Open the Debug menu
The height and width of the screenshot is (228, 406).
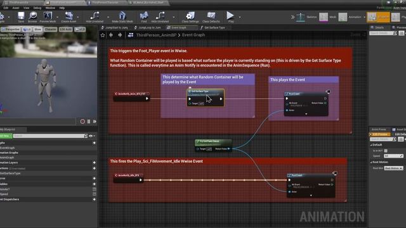37,8
